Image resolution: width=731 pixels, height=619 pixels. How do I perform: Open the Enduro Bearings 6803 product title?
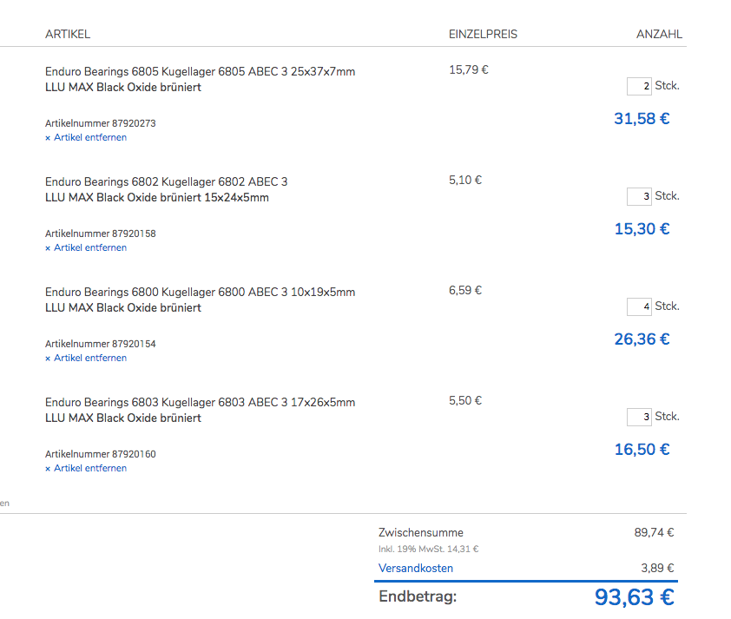click(x=200, y=402)
